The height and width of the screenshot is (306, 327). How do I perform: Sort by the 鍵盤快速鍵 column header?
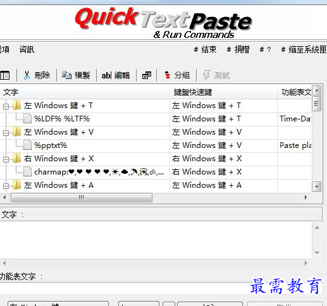[x=223, y=92]
